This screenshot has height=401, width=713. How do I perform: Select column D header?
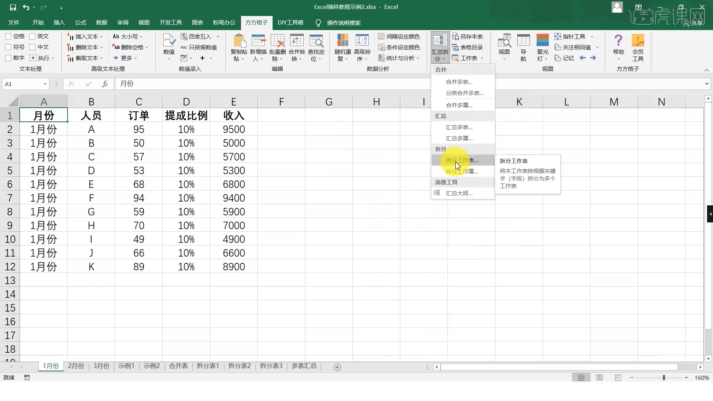point(186,102)
